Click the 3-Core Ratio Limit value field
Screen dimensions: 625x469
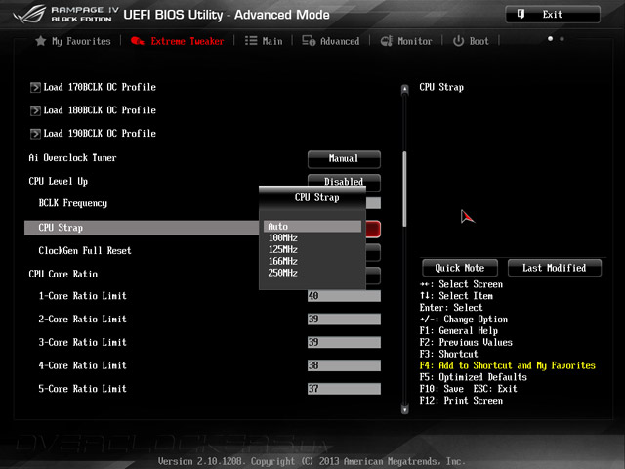tap(344, 342)
